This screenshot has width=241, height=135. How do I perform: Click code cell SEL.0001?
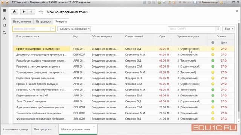(x=79, y=107)
